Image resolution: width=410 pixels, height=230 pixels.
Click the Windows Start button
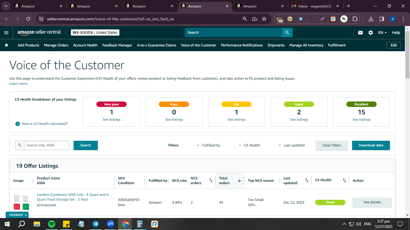[x=7, y=224]
